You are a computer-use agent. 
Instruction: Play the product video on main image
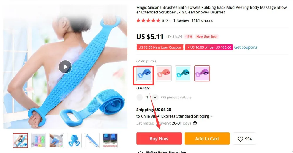click(65, 67)
